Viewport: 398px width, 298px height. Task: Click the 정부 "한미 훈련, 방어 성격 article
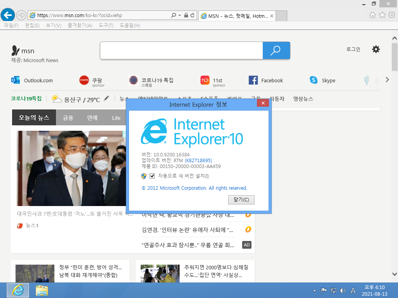91,271
